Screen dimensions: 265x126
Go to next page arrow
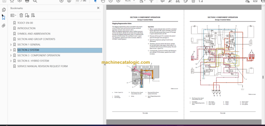click(69, 1)
